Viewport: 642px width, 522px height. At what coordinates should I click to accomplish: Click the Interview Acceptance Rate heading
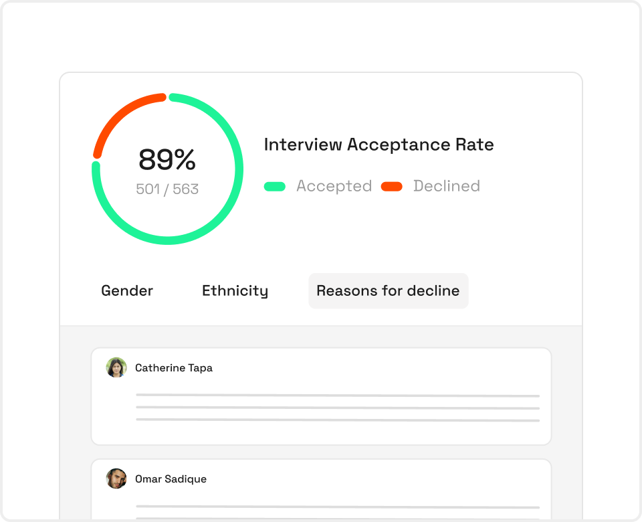379,145
